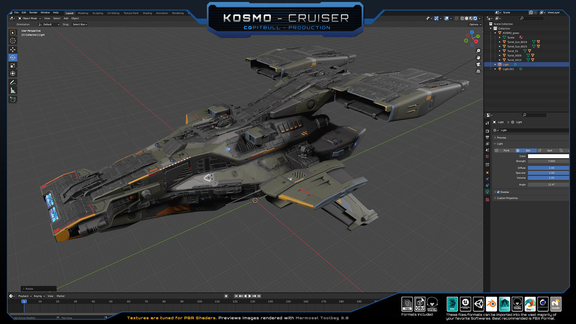Open the World Properties tab

[487, 156]
